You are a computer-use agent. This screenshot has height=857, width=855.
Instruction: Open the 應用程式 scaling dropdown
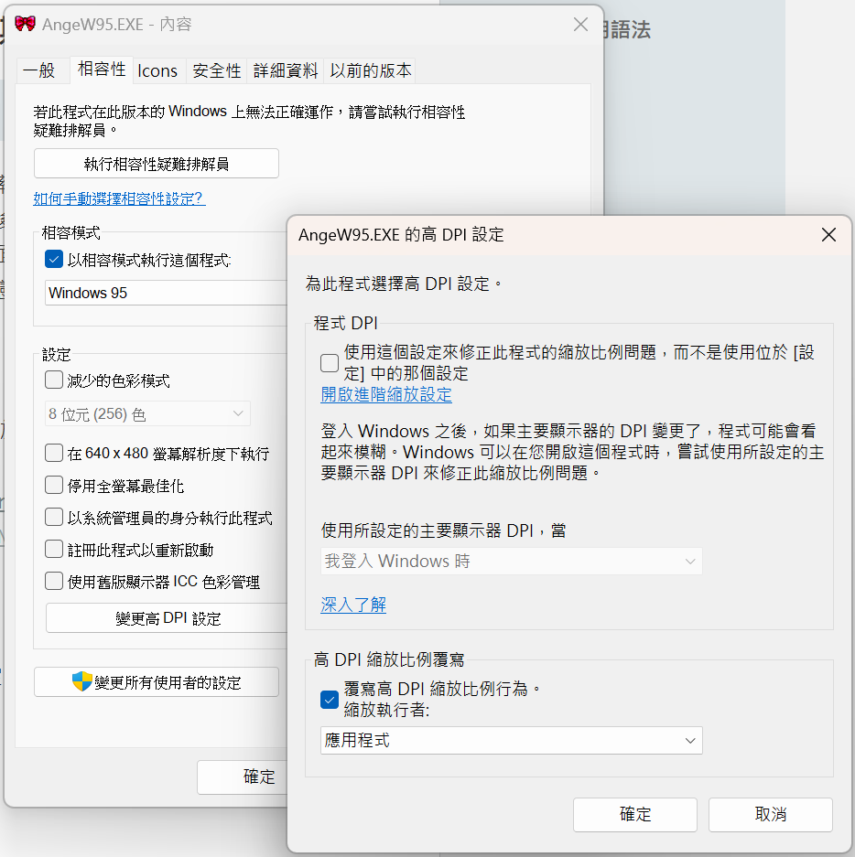(x=512, y=741)
